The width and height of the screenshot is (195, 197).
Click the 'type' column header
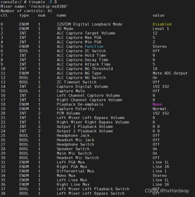coord(24,15)
